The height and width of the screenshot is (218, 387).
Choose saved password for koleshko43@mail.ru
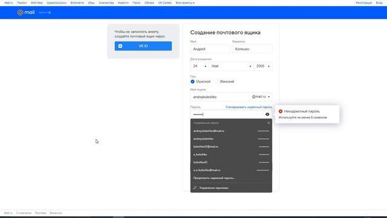(231, 147)
